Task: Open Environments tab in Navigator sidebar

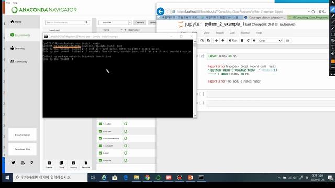Action: pyautogui.click(x=20, y=35)
